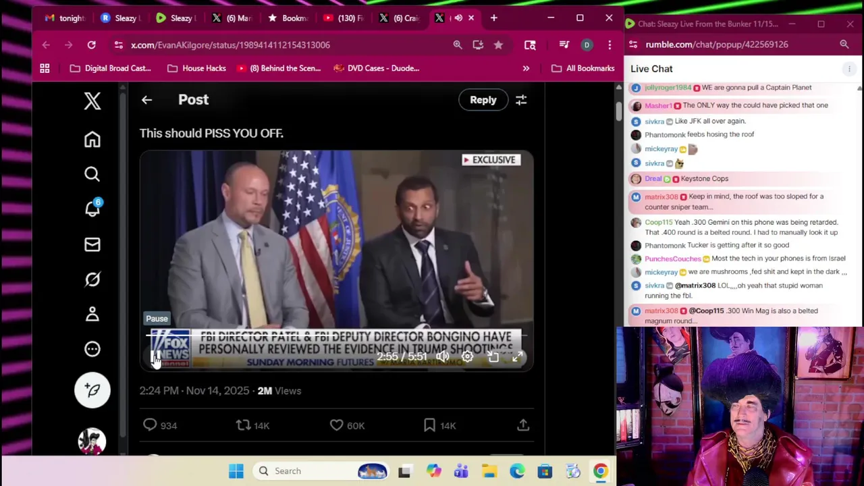Toggle picture-in-picture on the video player
The image size is (864, 486).
(x=493, y=356)
